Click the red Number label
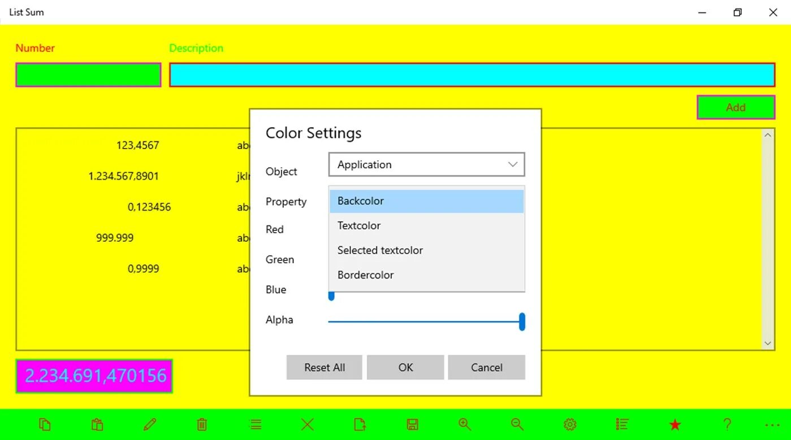The width and height of the screenshot is (791, 440). tap(35, 48)
